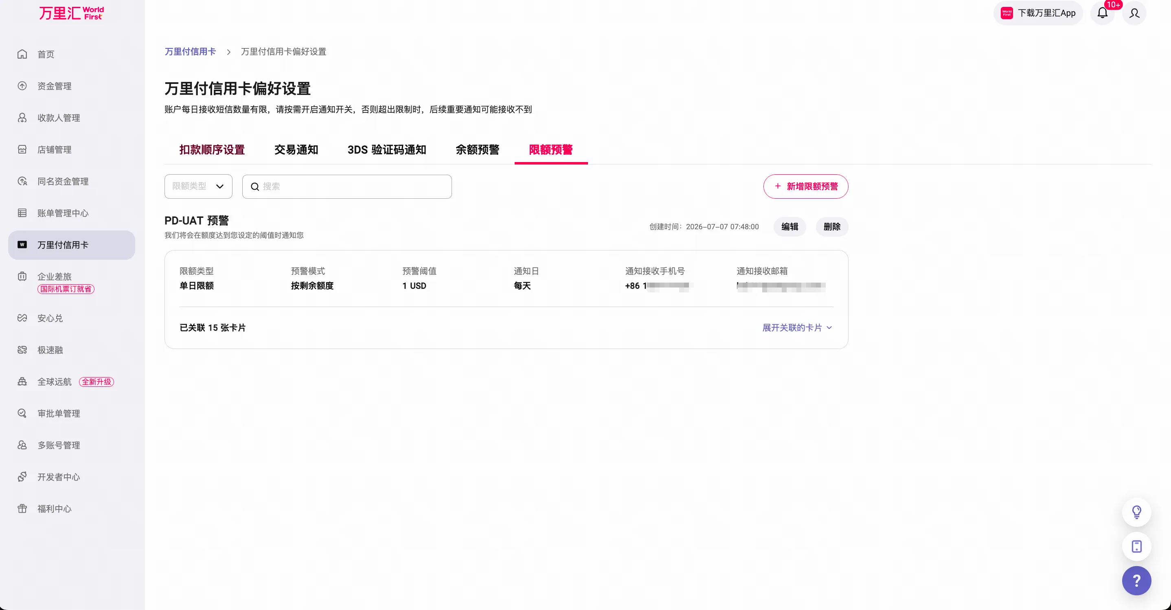This screenshot has width=1171, height=610.
Task: Switch to 交易通知 tab
Action: pos(296,149)
